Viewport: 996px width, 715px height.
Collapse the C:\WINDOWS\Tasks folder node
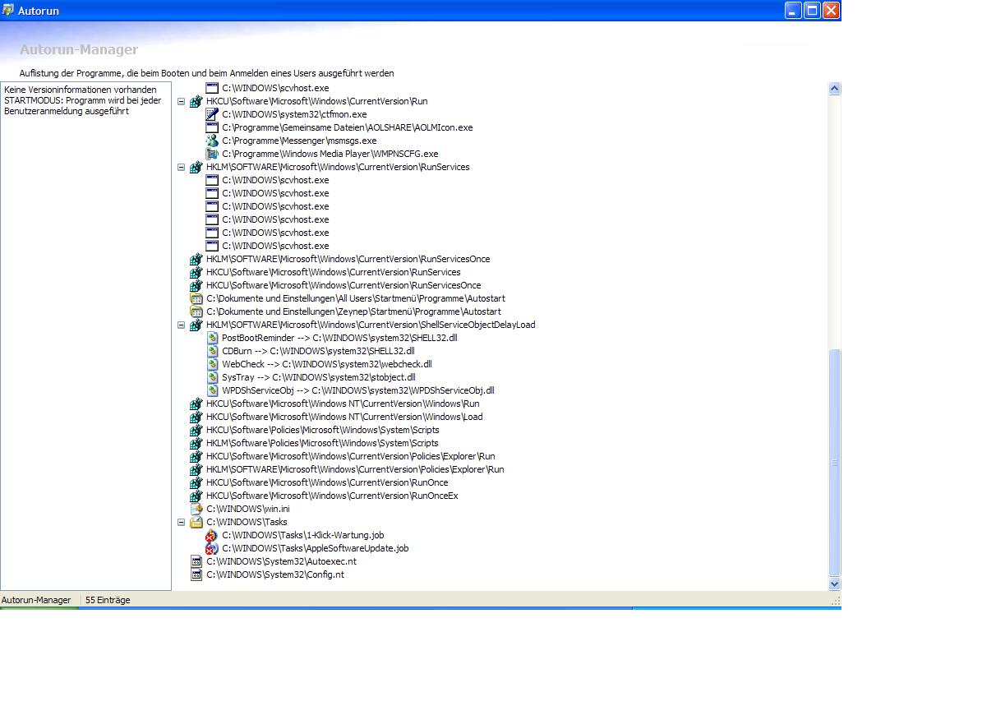tap(182, 522)
